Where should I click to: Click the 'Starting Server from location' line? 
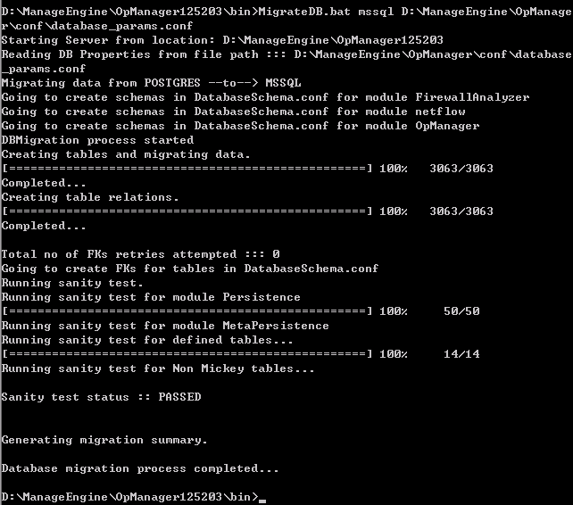(222, 40)
